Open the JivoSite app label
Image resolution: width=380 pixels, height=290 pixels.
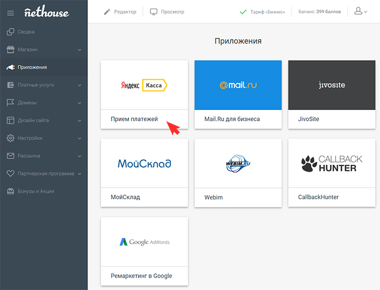308,119
